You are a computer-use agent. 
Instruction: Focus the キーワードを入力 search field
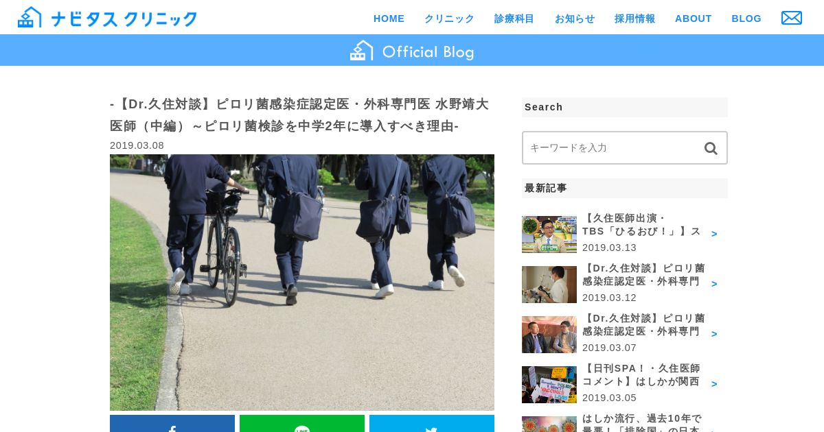tap(625, 148)
